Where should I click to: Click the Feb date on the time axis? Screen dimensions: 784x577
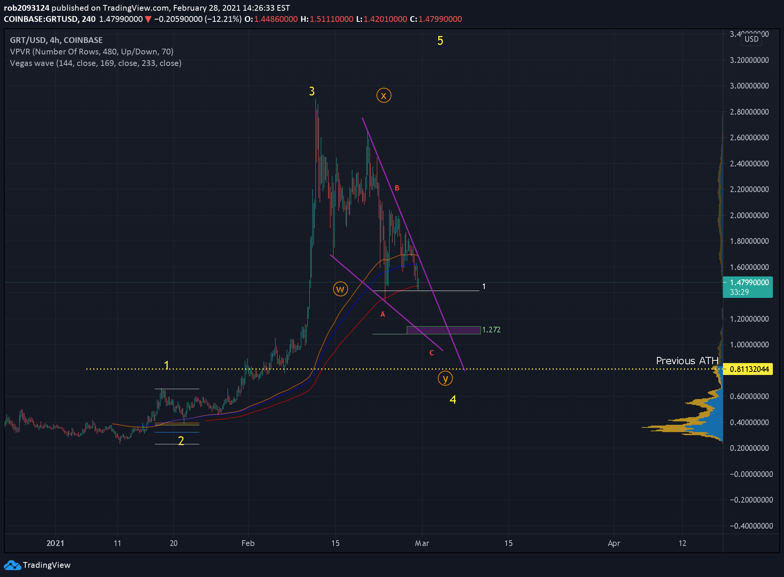(248, 543)
